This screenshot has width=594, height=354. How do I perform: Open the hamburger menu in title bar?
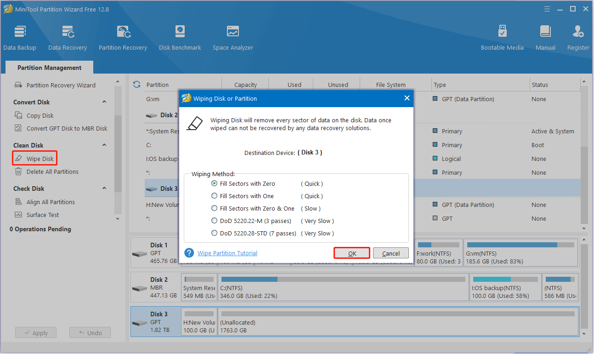tap(547, 9)
